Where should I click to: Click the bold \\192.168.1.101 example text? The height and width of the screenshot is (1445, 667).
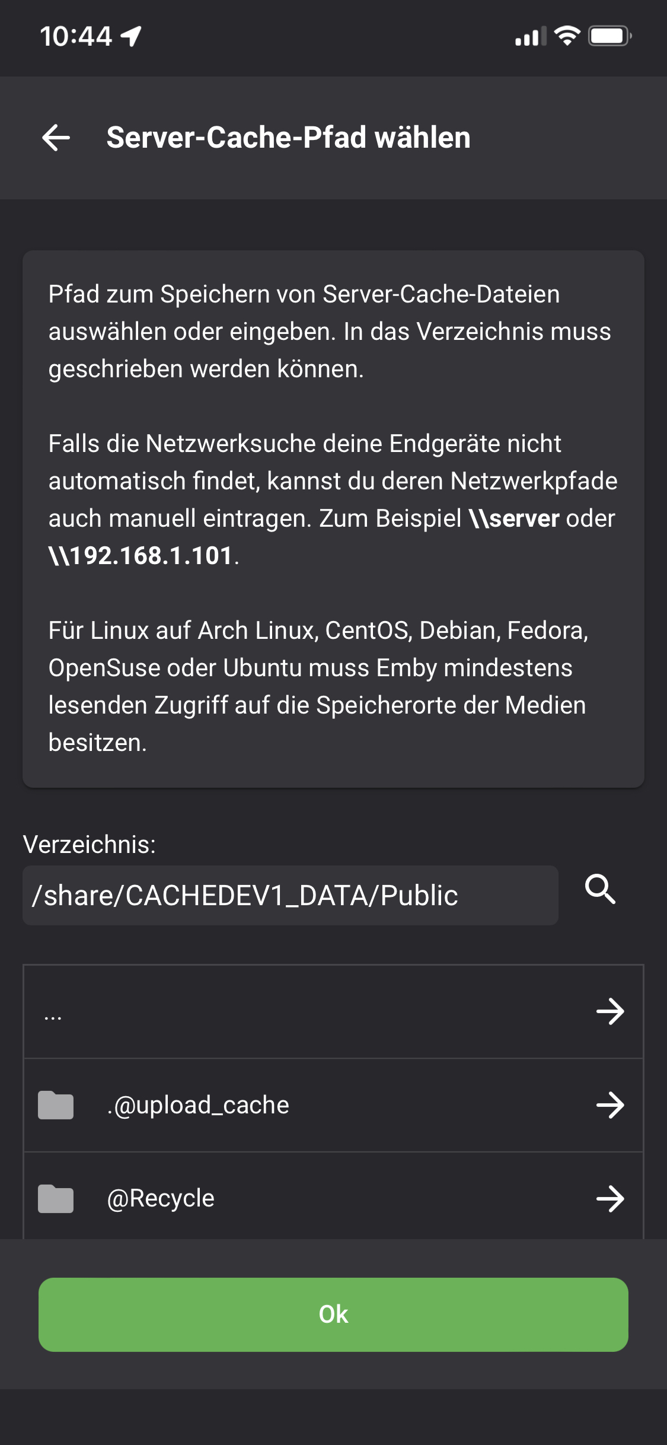click(141, 556)
